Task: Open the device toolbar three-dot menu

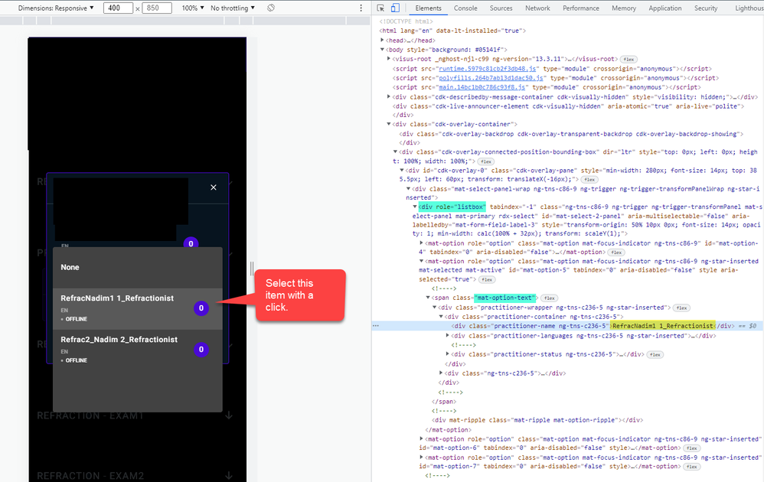Action: pos(361,8)
